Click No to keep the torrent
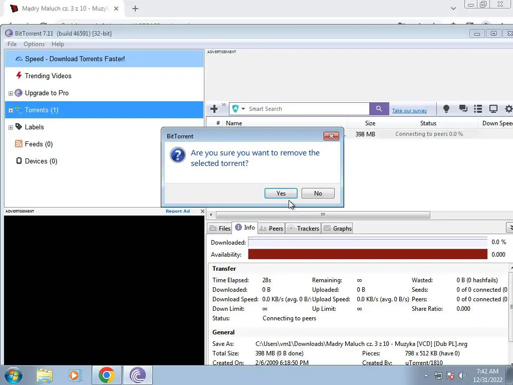Screen dimensions: 513x385 coord(318,193)
